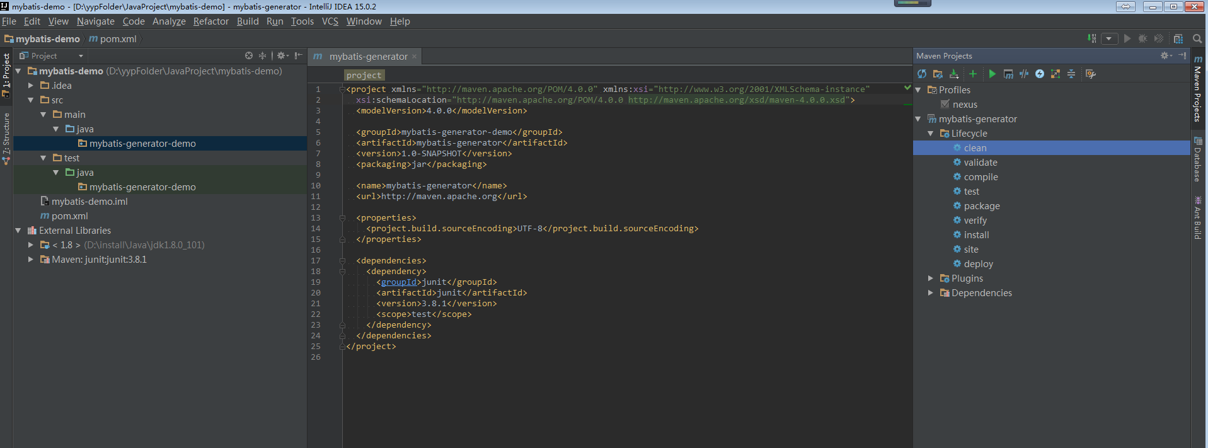This screenshot has height=448, width=1208.
Task: Open Project view type dropdown
Action: 81,56
